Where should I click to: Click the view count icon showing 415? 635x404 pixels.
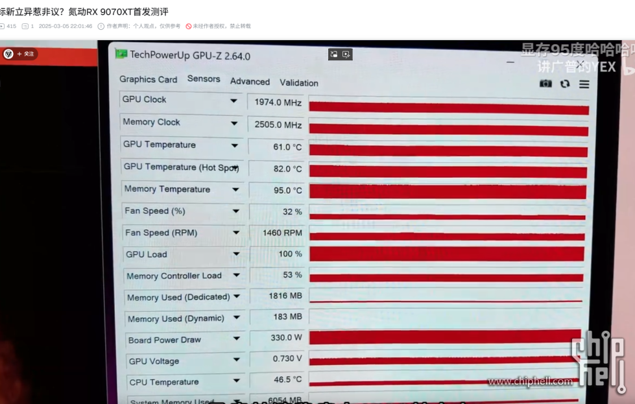pos(2,27)
